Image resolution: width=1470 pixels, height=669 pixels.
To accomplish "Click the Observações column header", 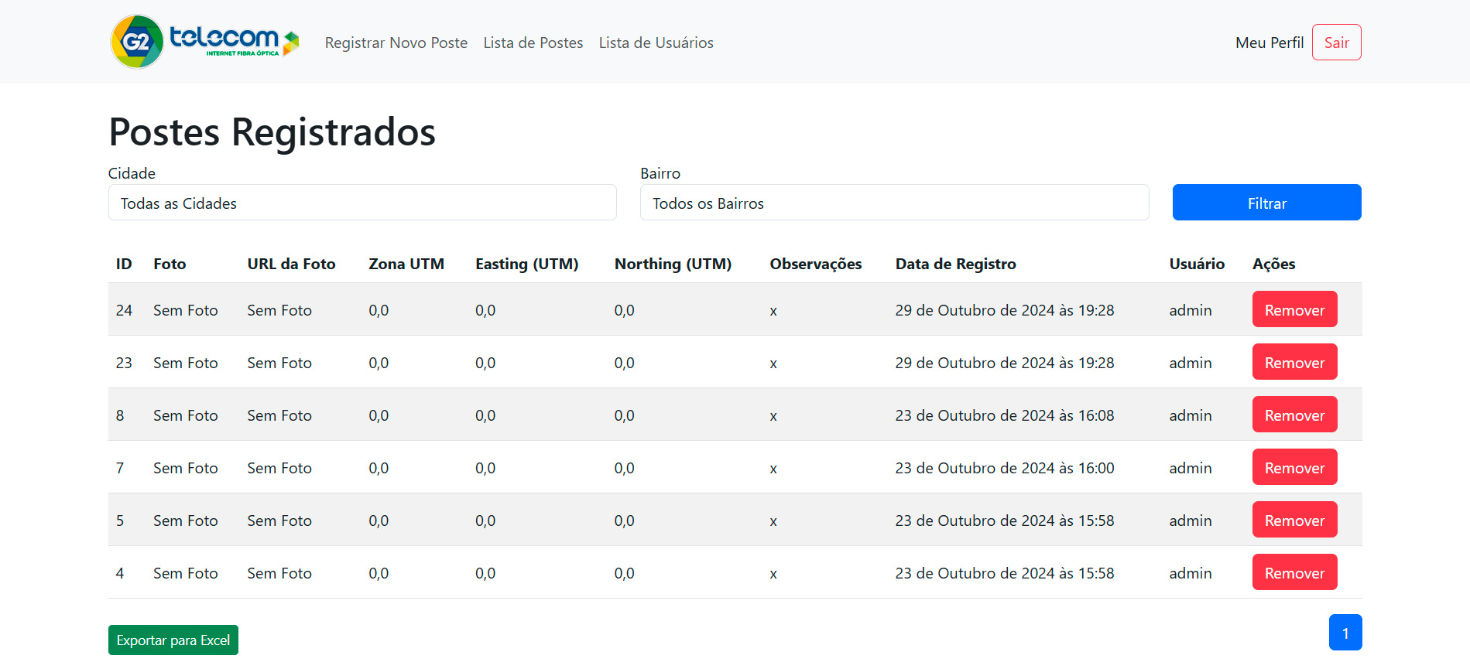I will [x=816, y=264].
